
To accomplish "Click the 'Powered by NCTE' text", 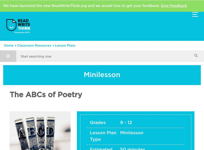I will (22, 33).
